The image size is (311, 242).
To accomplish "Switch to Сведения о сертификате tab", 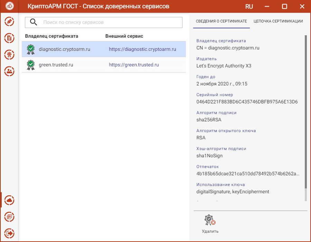I will [222, 21].
